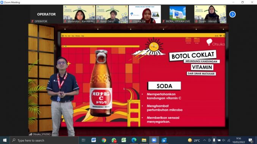The image size is (257, 144).
Task: Select the Dosen Hikmah video thumbnail
Action: [210, 14]
